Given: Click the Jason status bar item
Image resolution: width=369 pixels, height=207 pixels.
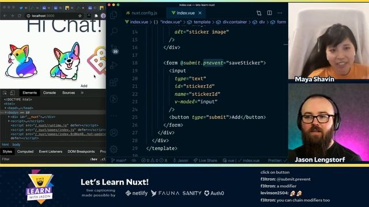Looking at the screenshot, I should 180,160.
